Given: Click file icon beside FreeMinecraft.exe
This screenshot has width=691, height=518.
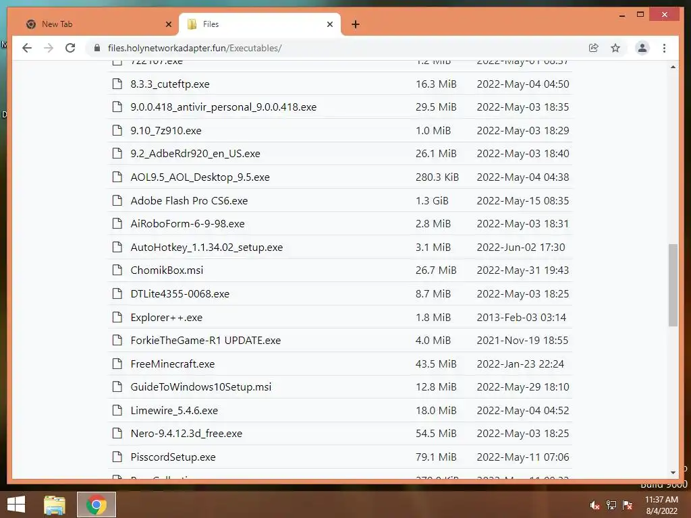Looking at the screenshot, I should click(x=117, y=364).
